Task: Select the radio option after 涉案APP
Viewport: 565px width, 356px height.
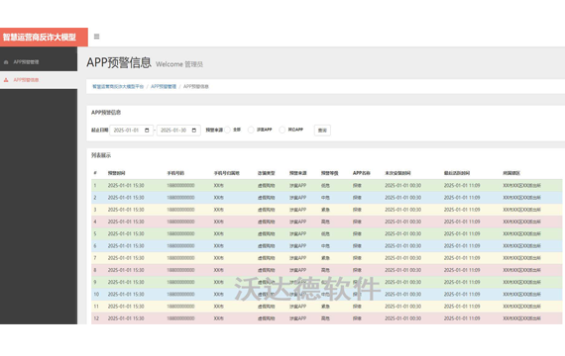Action: coord(282,130)
